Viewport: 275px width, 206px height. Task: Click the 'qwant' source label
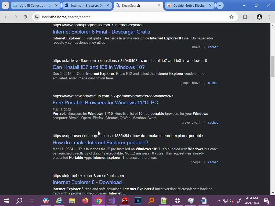click(x=196, y=122)
